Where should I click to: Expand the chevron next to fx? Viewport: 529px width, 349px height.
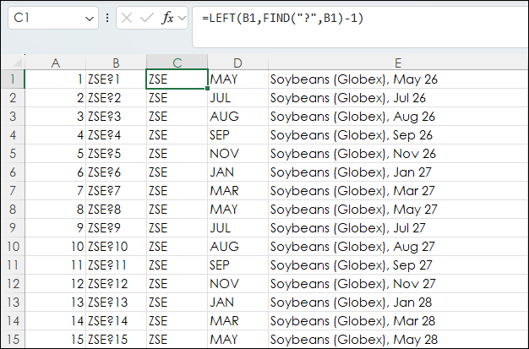(x=182, y=18)
